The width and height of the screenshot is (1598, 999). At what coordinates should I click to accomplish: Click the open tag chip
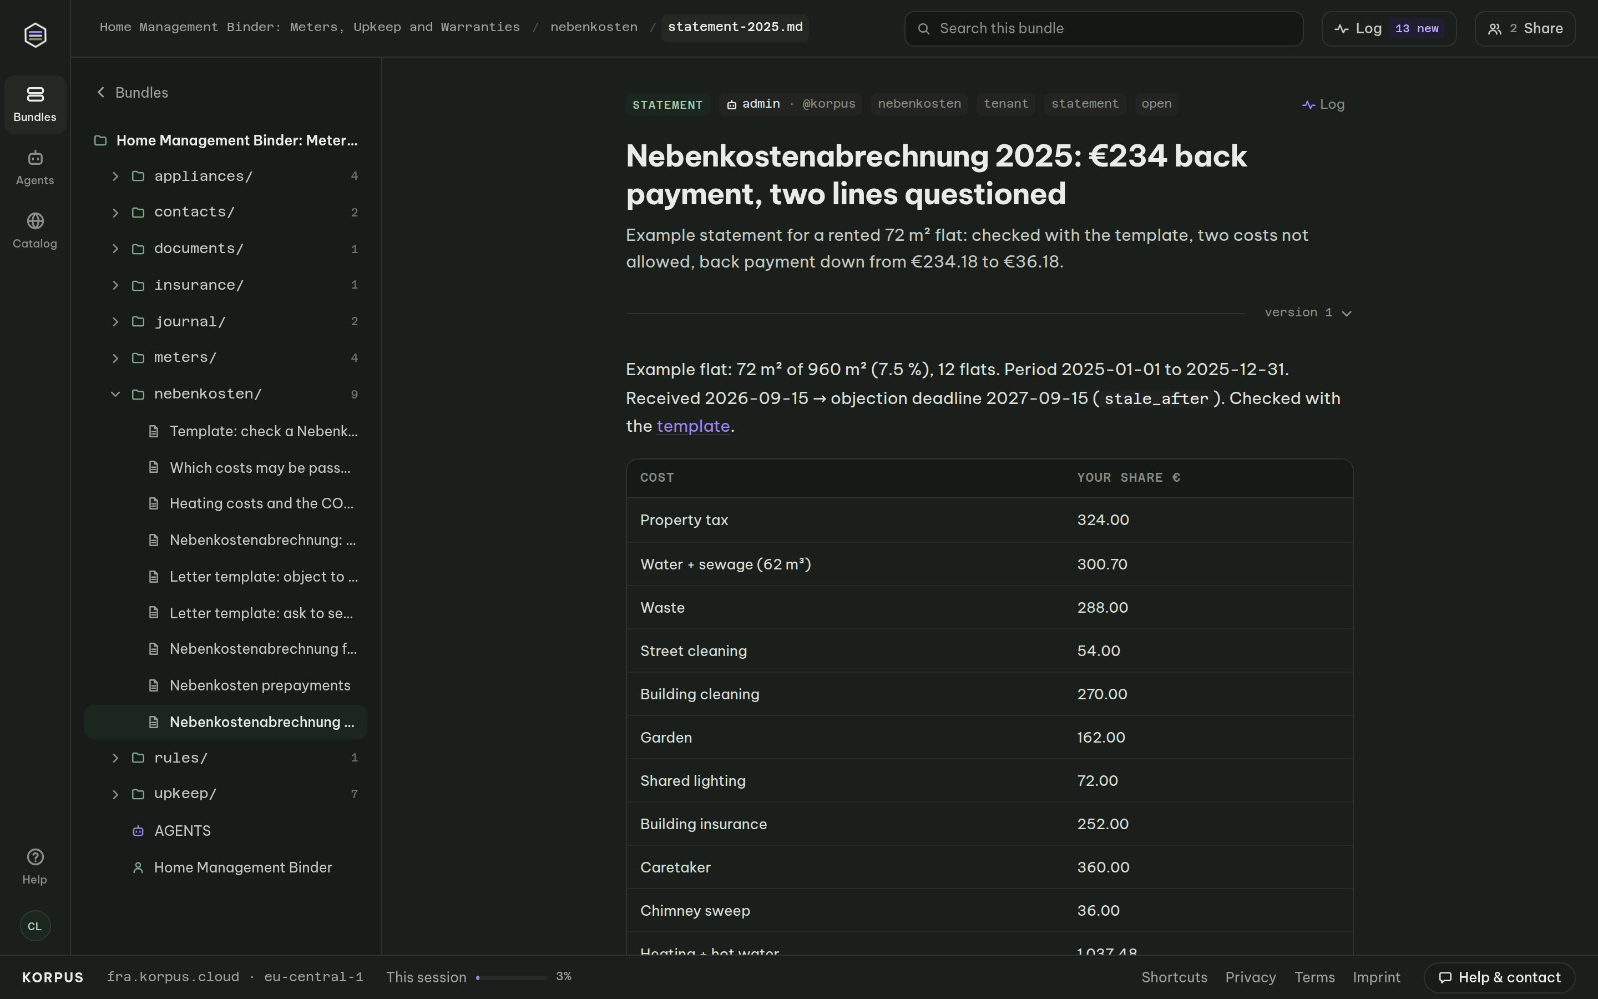tap(1156, 104)
